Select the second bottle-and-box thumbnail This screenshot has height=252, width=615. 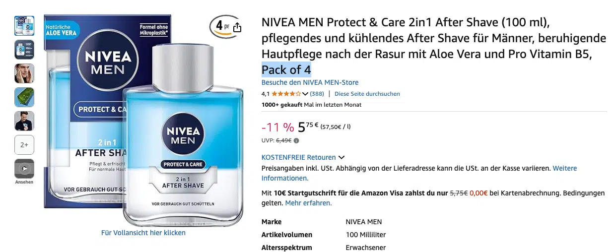24,50
